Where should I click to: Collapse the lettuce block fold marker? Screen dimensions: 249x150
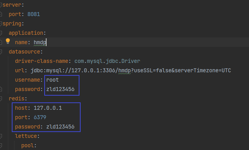coord(1,136)
